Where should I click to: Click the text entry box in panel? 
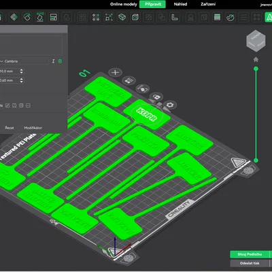click(x=31, y=45)
